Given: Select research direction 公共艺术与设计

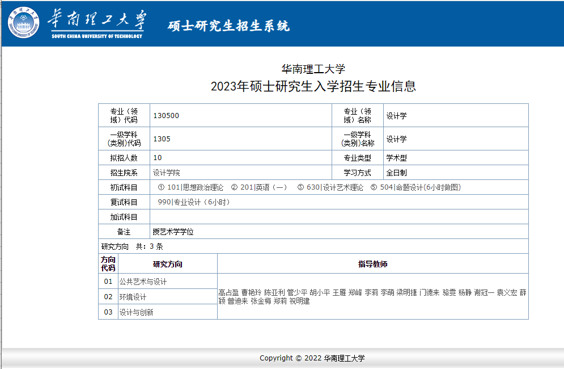Looking at the screenshot, I should coord(143,282).
